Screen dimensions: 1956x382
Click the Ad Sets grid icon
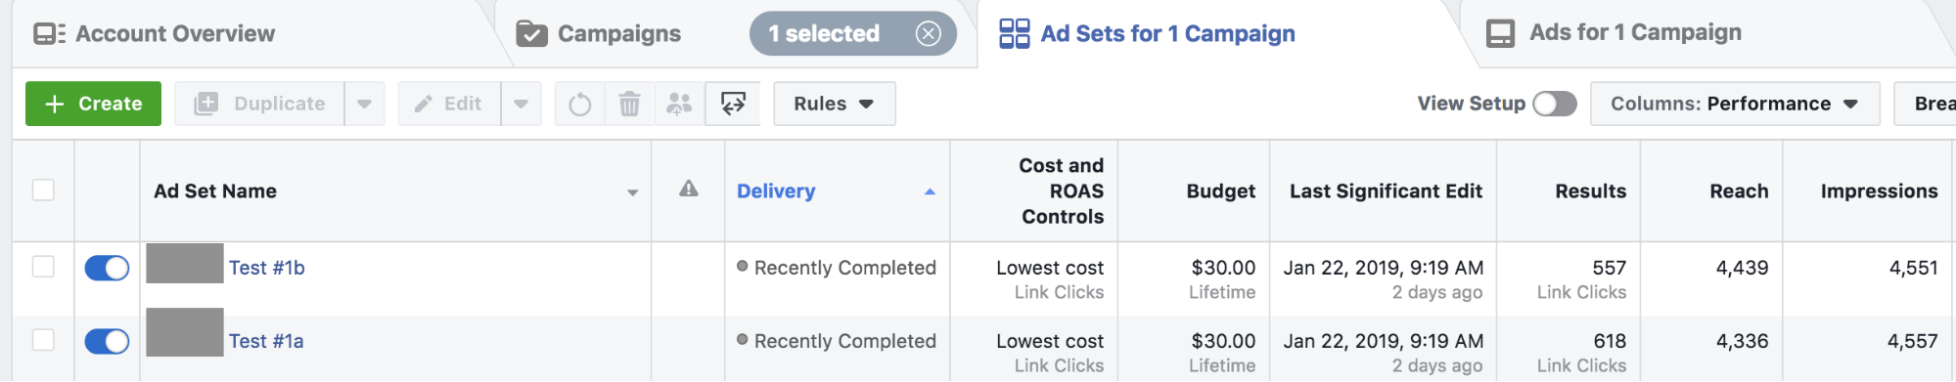[x=1014, y=33]
